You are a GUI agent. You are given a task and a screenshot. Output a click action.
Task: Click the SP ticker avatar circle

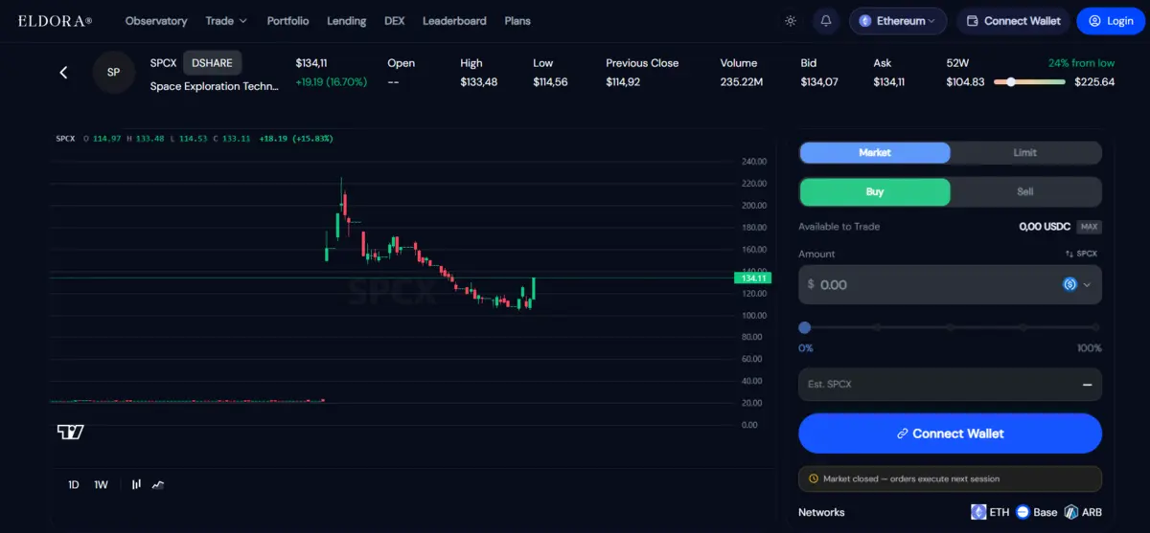(113, 73)
